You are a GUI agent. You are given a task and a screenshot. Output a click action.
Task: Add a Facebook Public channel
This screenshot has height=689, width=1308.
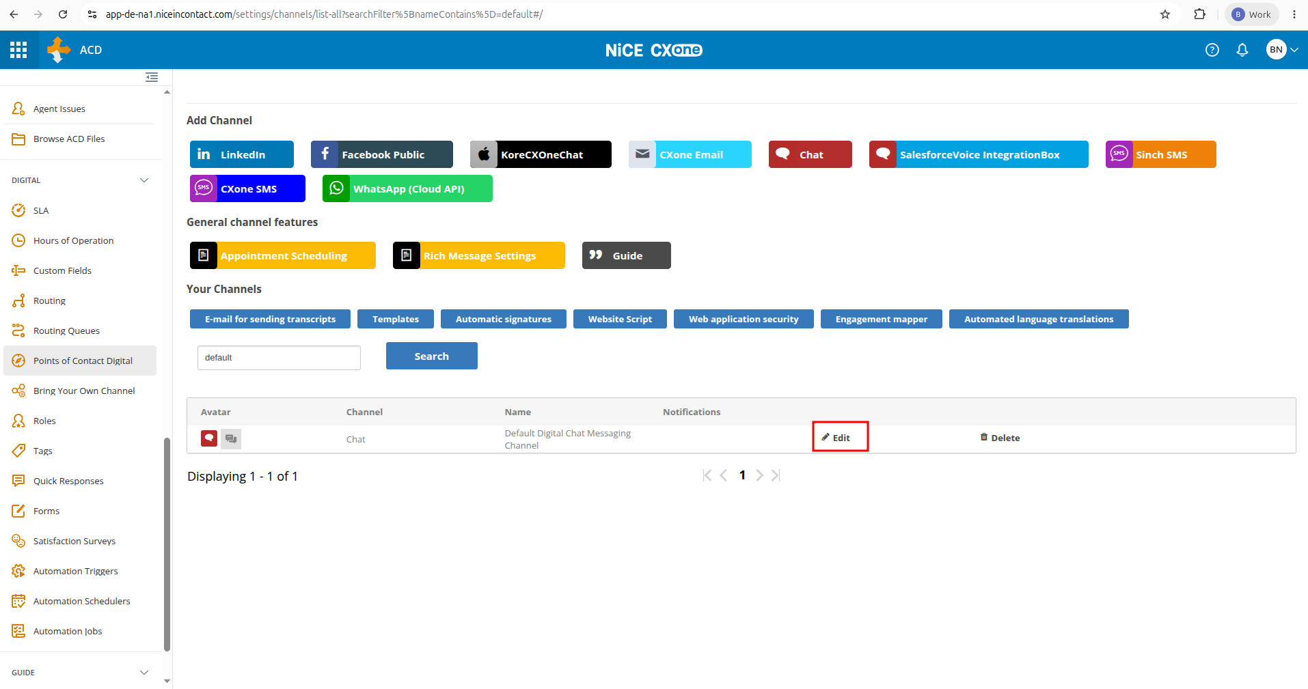pos(382,154)
